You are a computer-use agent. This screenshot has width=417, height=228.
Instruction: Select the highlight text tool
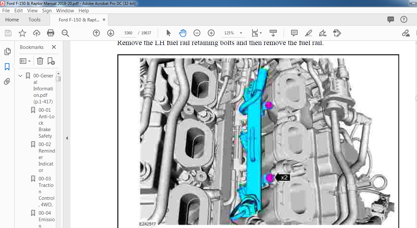click(x=309, y=33)
